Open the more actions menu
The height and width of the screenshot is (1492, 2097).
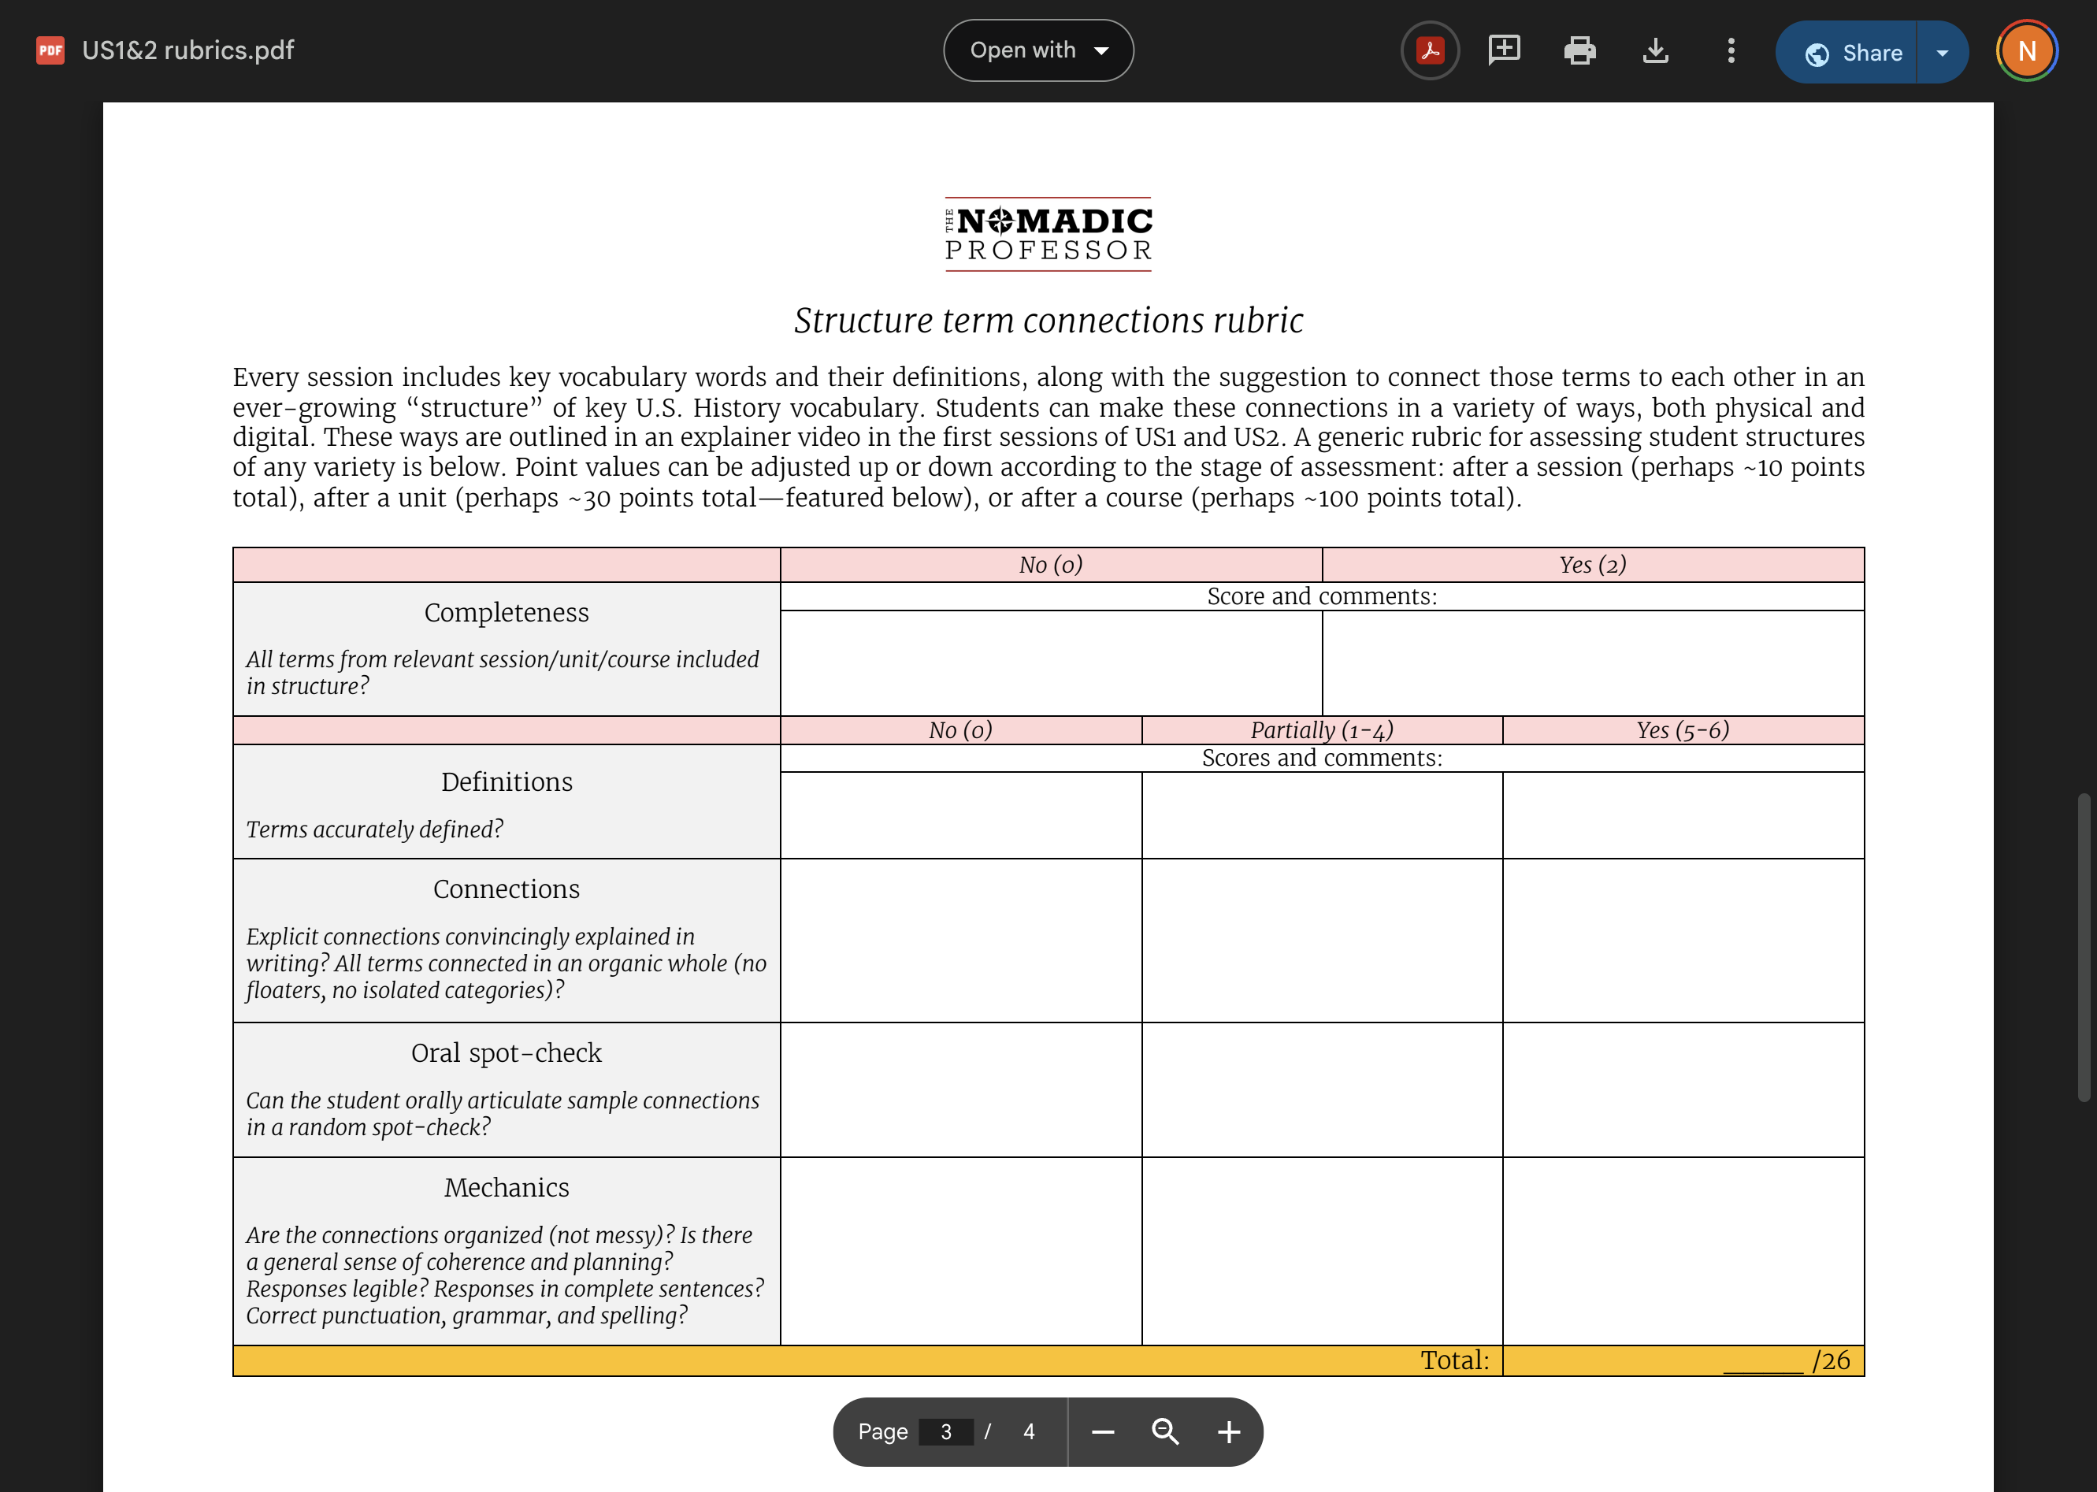click(1731, 50)
